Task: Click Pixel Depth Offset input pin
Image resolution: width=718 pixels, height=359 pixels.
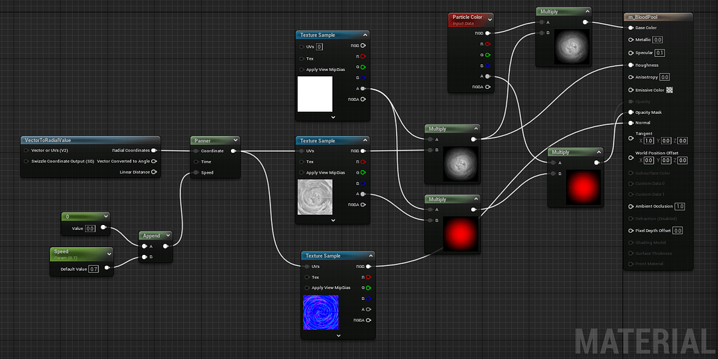Action: click(631, 231)
